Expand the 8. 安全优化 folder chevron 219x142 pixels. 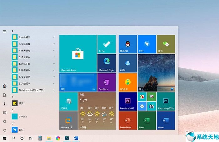(54, 77)
